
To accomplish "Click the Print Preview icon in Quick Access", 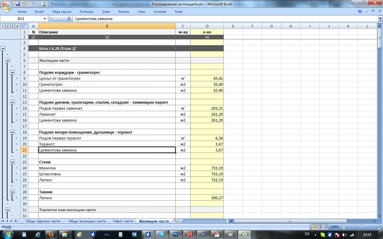I will pyautogui.click(x=43, y=4).
